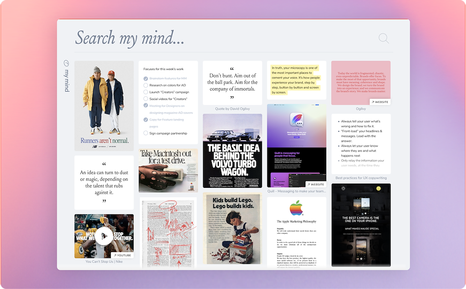The image size is (466, 289).
Task: Open the yellow highlighted microcopy note
Action: [296, 80]
